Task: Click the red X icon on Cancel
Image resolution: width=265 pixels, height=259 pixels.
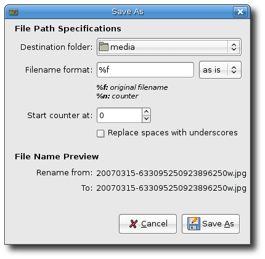Action: pyautogui.click(x=133, y=224)
